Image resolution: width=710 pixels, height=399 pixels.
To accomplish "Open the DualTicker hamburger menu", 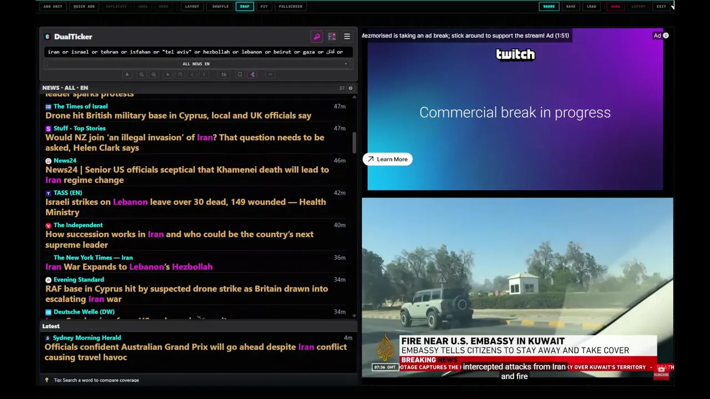I will point(347,37).
